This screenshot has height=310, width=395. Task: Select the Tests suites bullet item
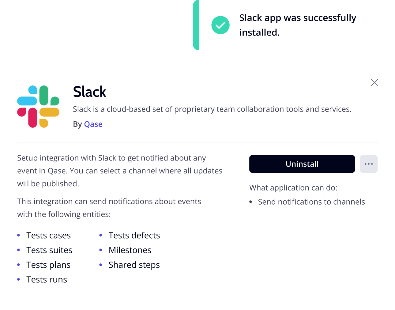49,250
